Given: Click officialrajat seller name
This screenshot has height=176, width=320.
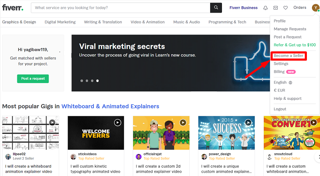Looking at the screenshot, I should [153, 154].
